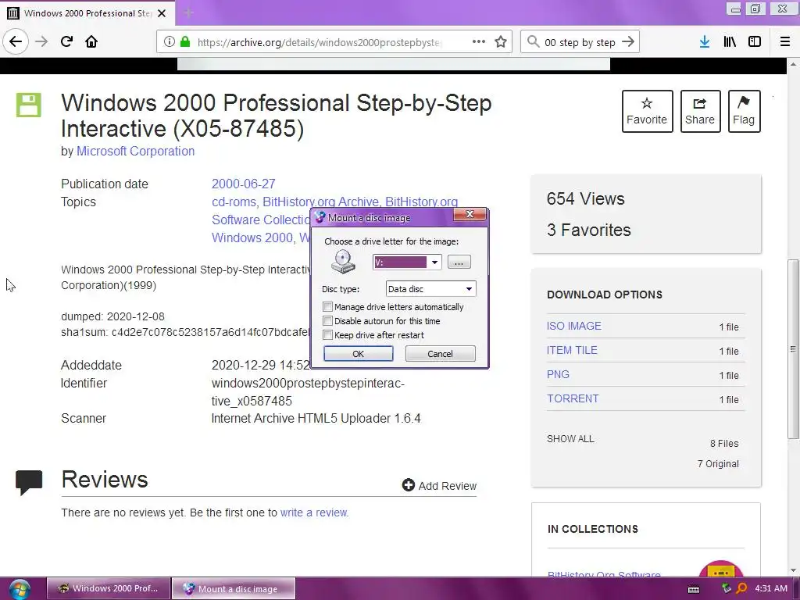
Task: Click Add Review
Action: click(x=439, y=485)
